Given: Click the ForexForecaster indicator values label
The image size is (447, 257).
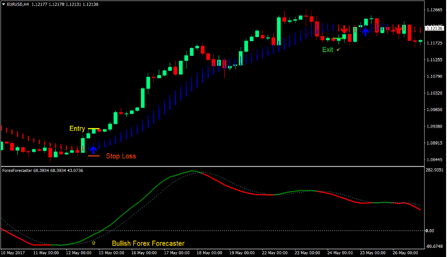Looking at the screenshot, I should (x=43, y=171).
